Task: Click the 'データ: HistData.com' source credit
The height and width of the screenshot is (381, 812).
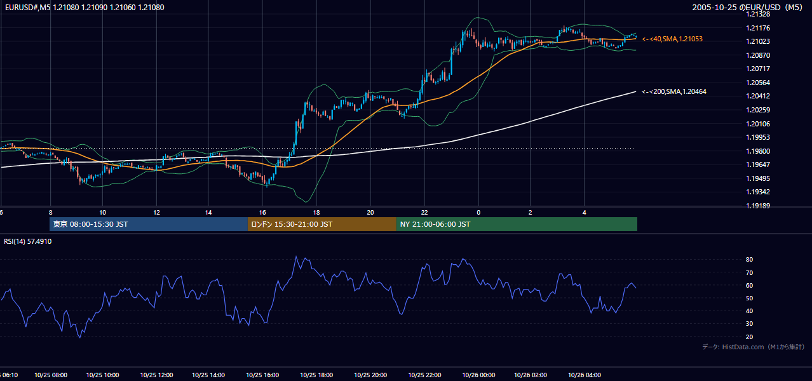Action: click(753, 347)
